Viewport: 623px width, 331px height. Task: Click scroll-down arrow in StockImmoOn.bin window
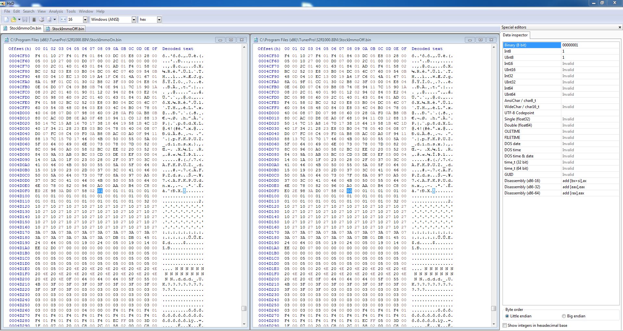(244, 324)
